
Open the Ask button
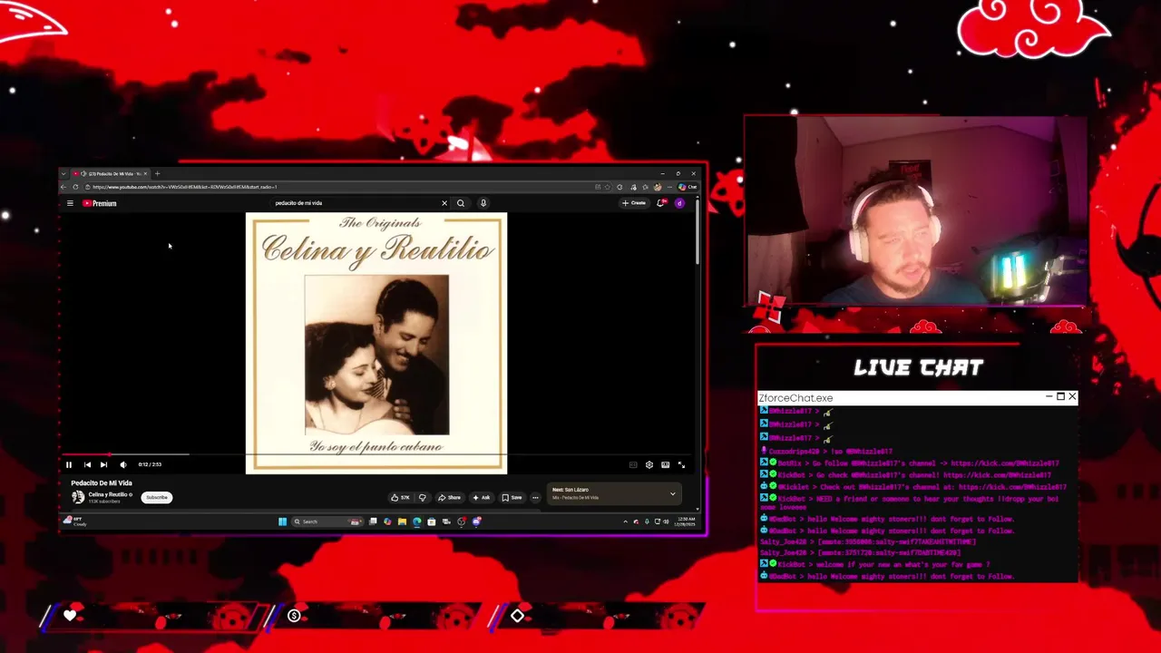pos(481,497)
